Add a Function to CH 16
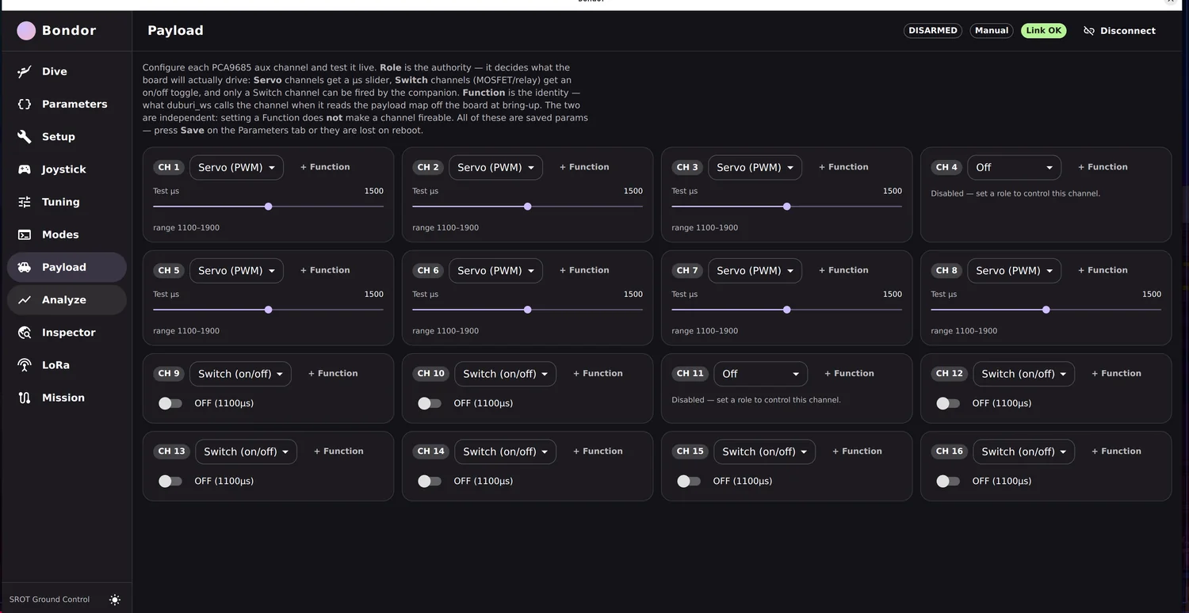Viewport: 1189px width, 613px height. tap(1116, 451)
